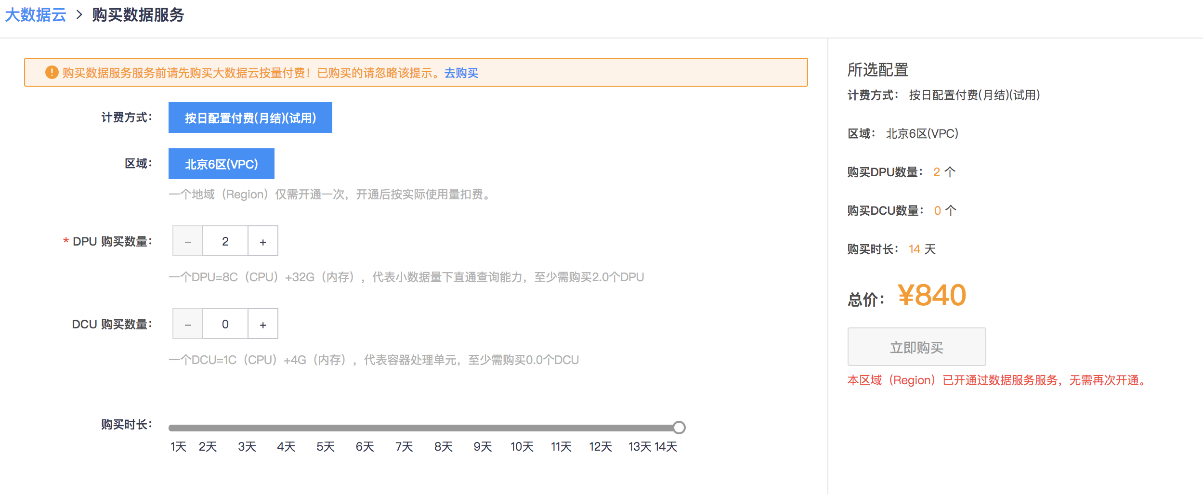1203x494 pixels.
Task: Click the summary 区域 value 北京6区(VPC)
Action: point(922,133)
